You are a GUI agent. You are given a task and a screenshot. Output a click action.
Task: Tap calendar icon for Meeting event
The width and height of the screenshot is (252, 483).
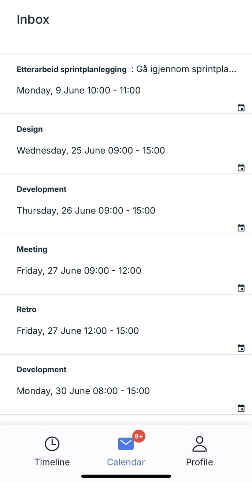tap(241, 288)
